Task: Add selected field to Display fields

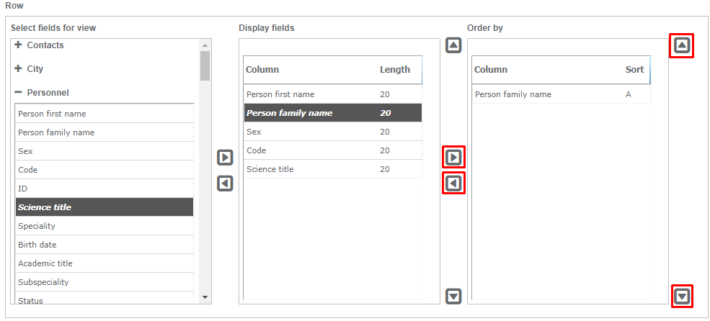Action: click(x=225, y=157)
